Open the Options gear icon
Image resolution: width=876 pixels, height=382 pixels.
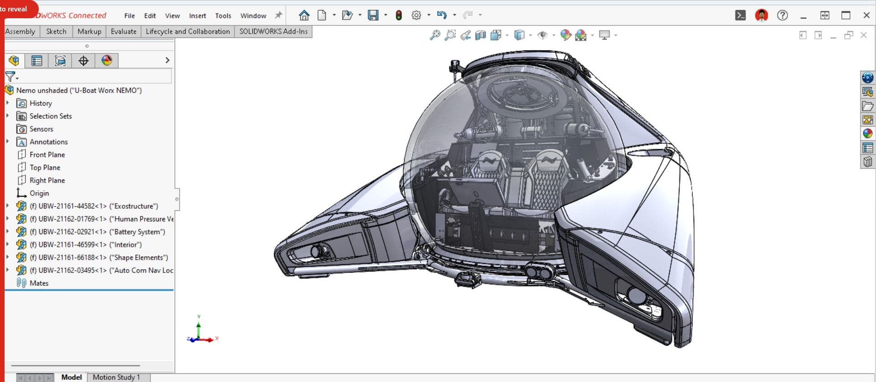pyautogui.click(x=416, y=16)
